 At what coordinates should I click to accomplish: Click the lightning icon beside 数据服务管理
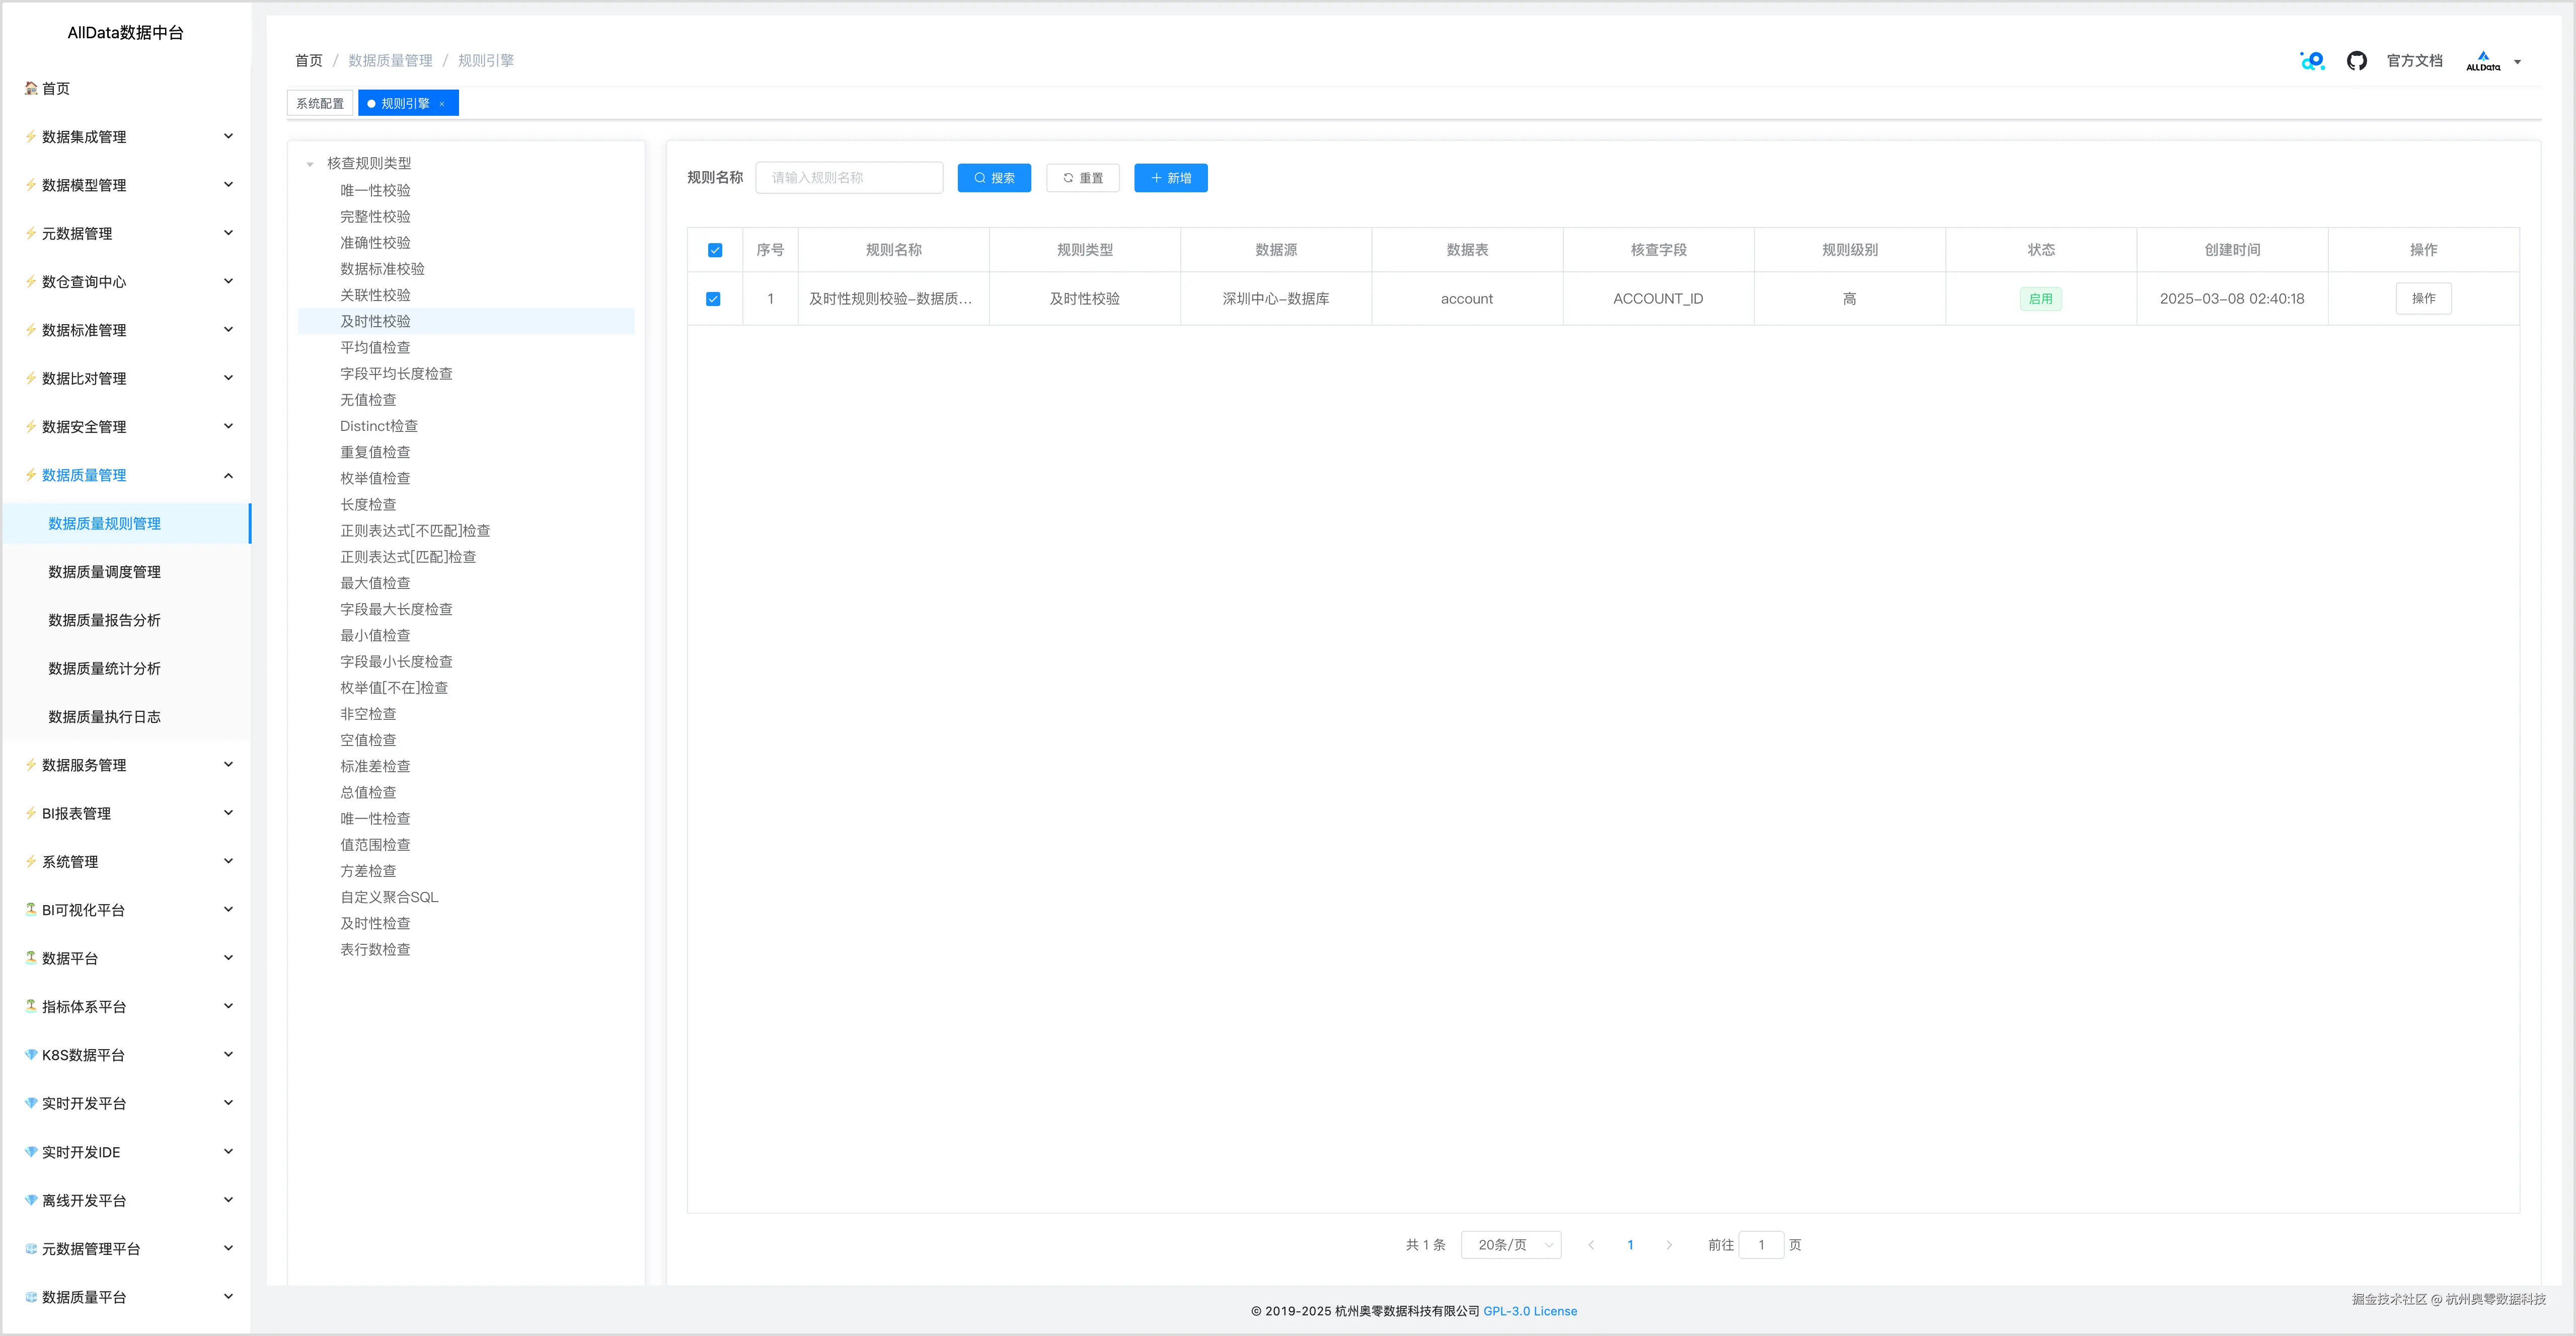coord(31,765)
